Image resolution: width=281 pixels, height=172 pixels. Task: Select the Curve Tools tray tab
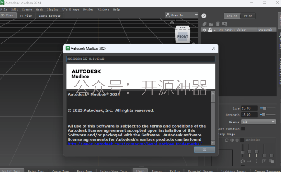61,171
